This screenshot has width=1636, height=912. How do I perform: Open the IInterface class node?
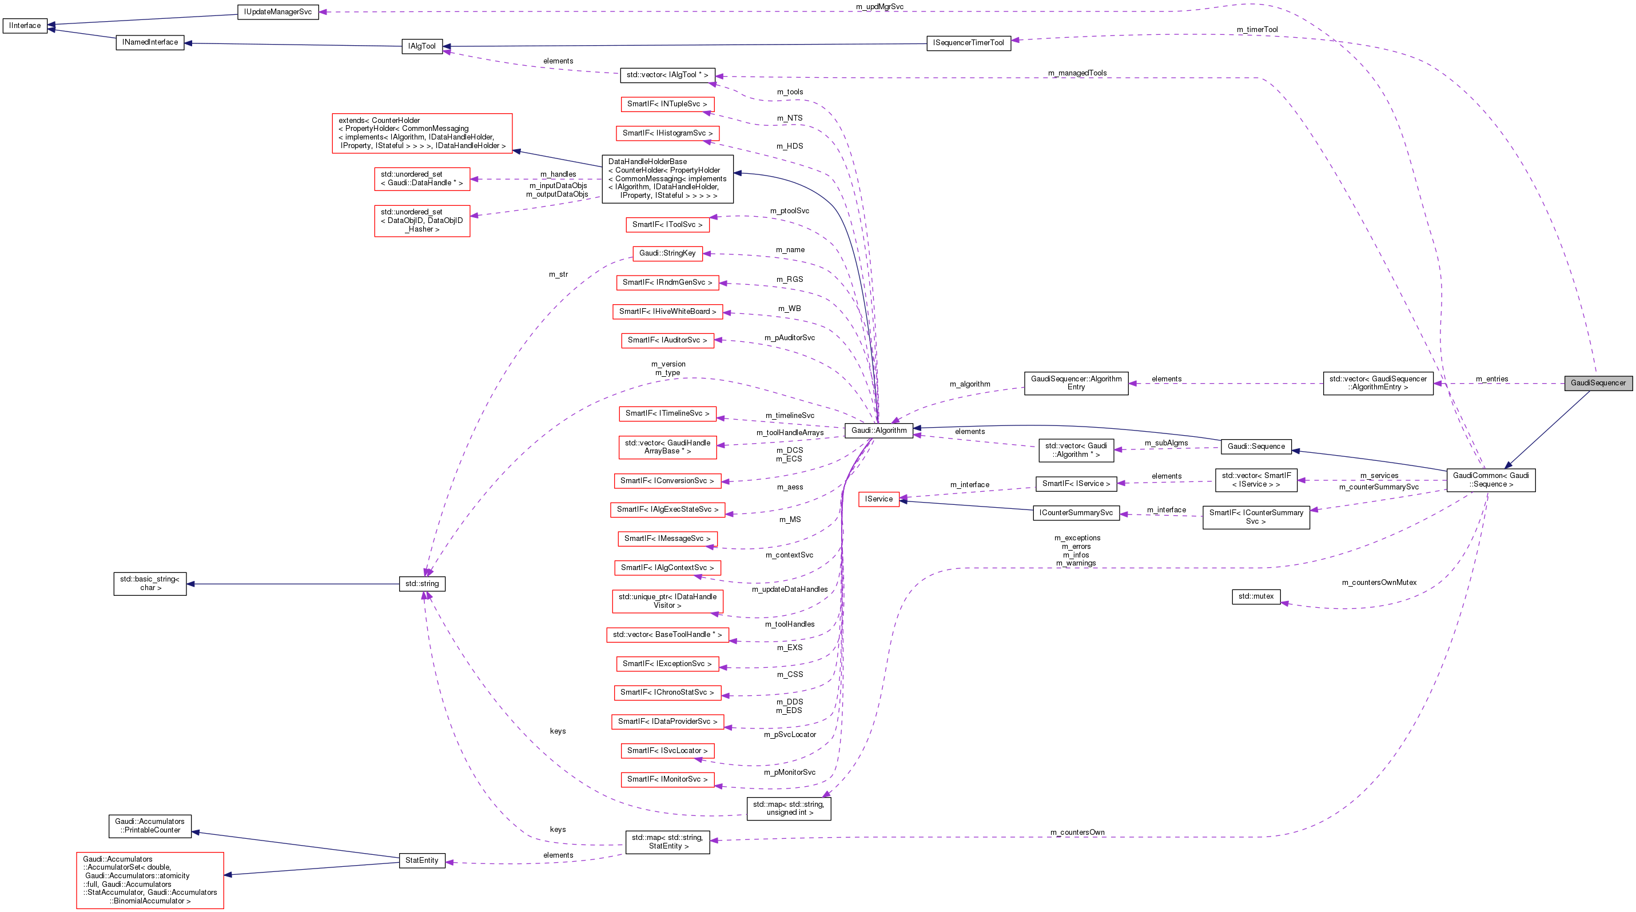pyautogui.click(x=25, y=26)
